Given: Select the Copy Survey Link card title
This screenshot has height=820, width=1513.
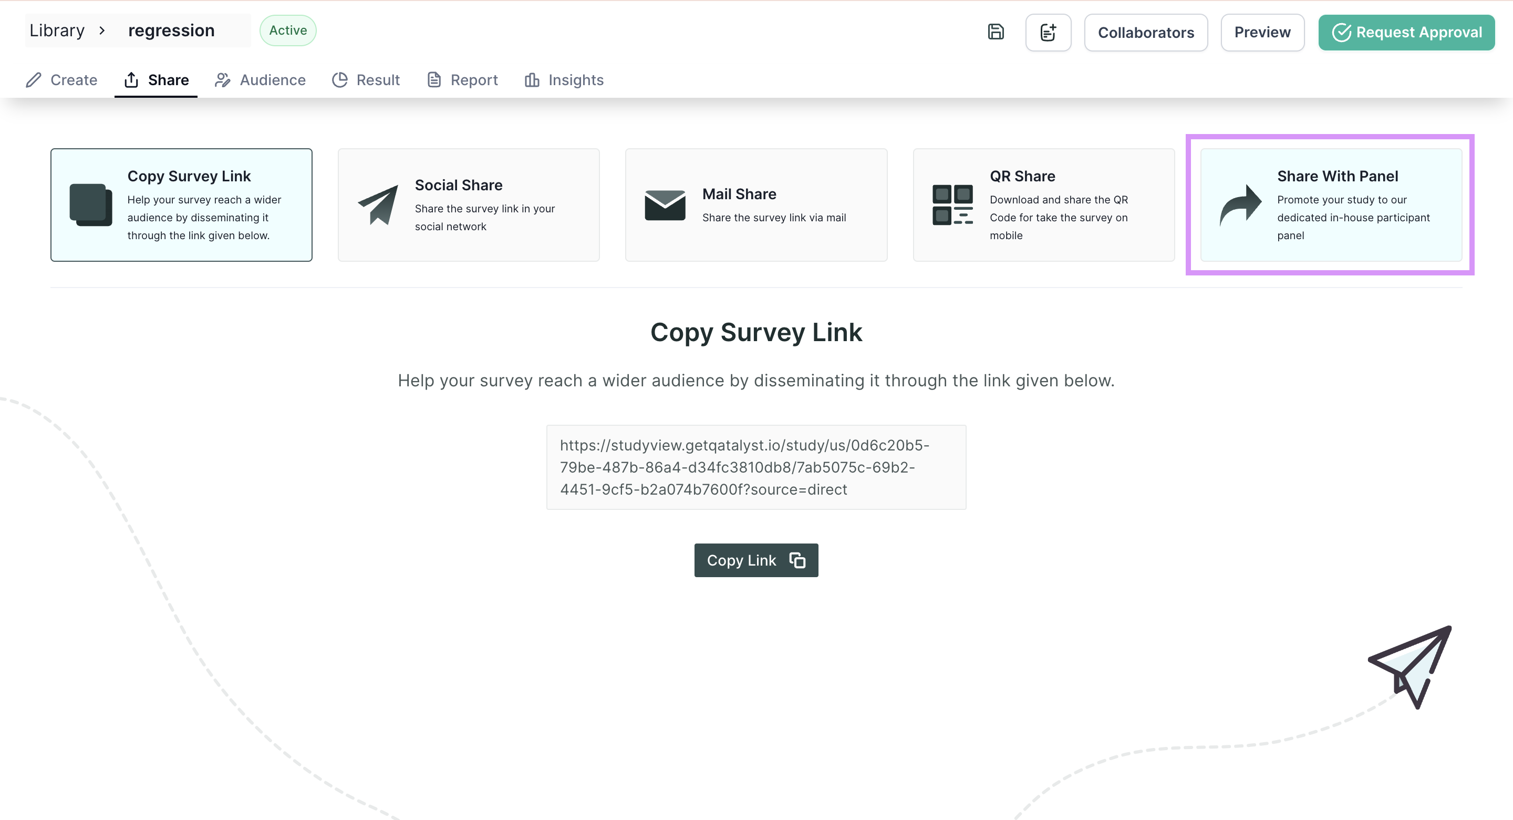Looking at the screenshot, I should point(189,176).
